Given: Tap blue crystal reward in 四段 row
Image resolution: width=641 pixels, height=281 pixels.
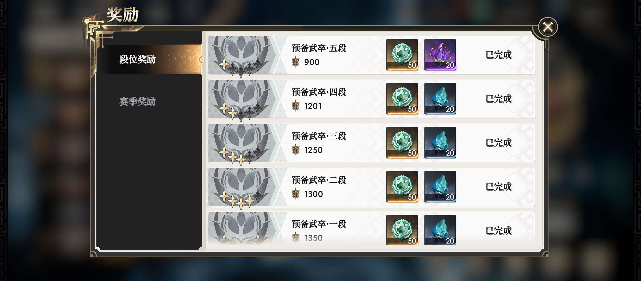Looking at the screenshot, I should (x=440, y=99).
